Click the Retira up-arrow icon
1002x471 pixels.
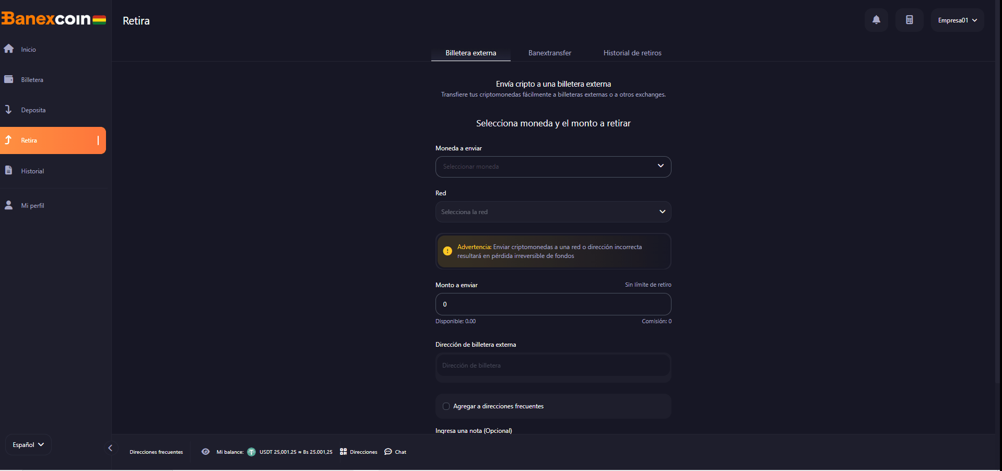[x=8, y=140]
